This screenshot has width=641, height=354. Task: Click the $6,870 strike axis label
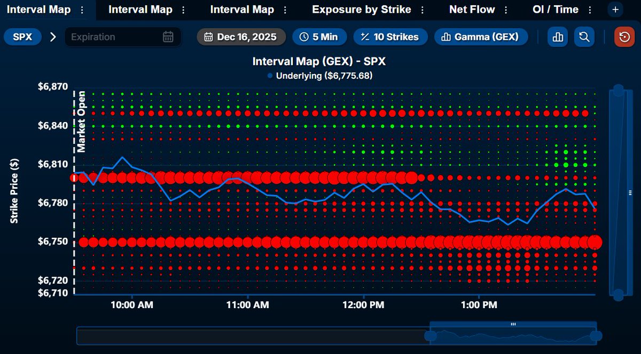52,87
